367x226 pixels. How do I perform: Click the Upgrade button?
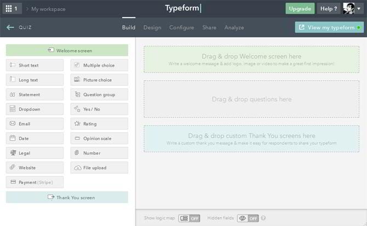coord(300,9)
